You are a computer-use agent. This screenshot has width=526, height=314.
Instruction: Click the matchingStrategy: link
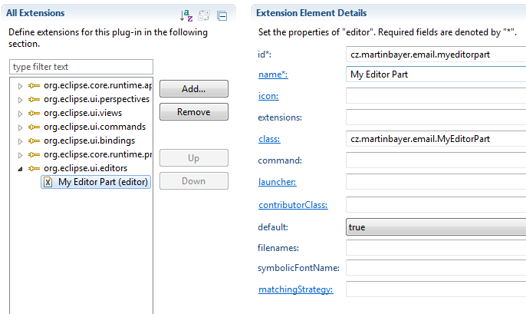pos(295,289)
